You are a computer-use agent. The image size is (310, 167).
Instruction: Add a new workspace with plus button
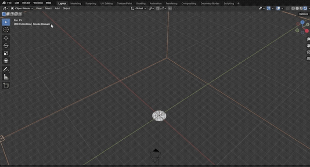click(238, 4)
